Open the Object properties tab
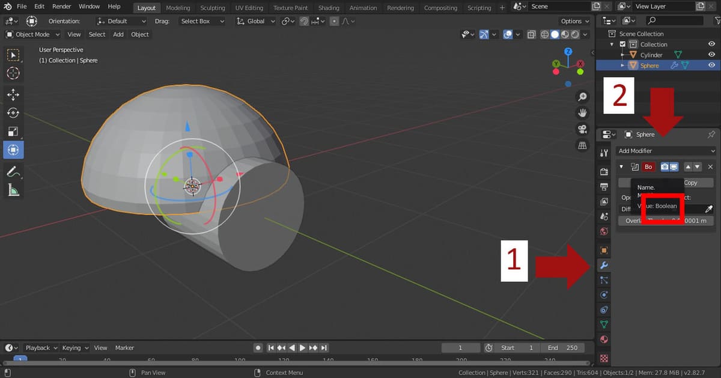The width and height of the screenshot is (721, 378). click(x=604, y=250)
